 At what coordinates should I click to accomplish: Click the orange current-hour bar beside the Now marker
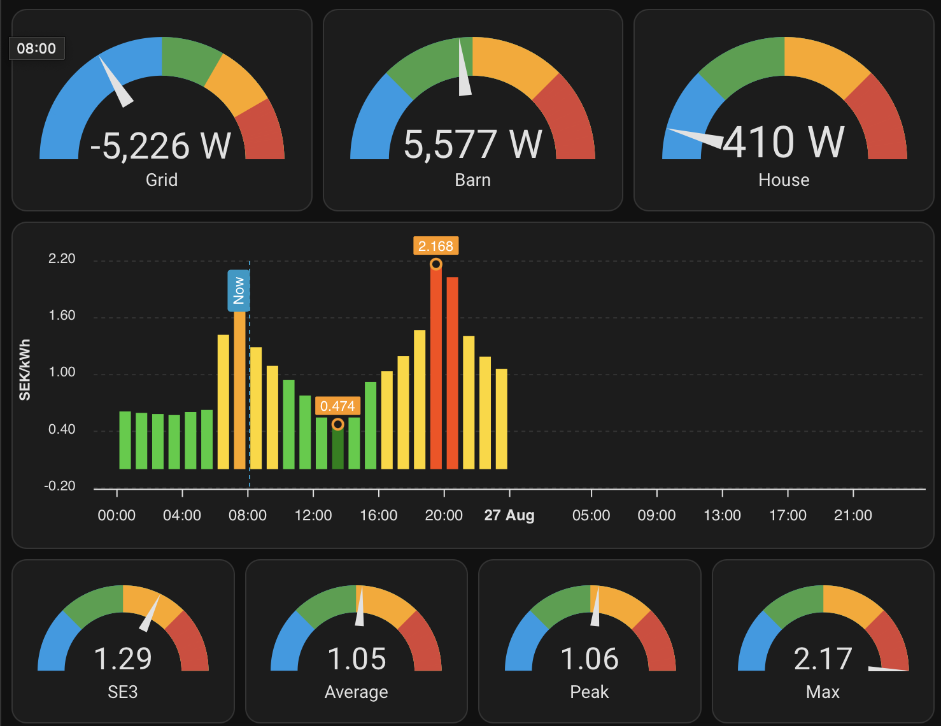tap(239, 395)
